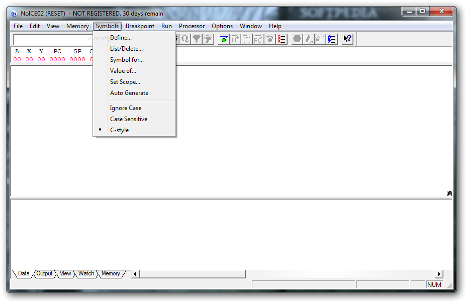Click the pencil edit memory icon

coord(309,39)
